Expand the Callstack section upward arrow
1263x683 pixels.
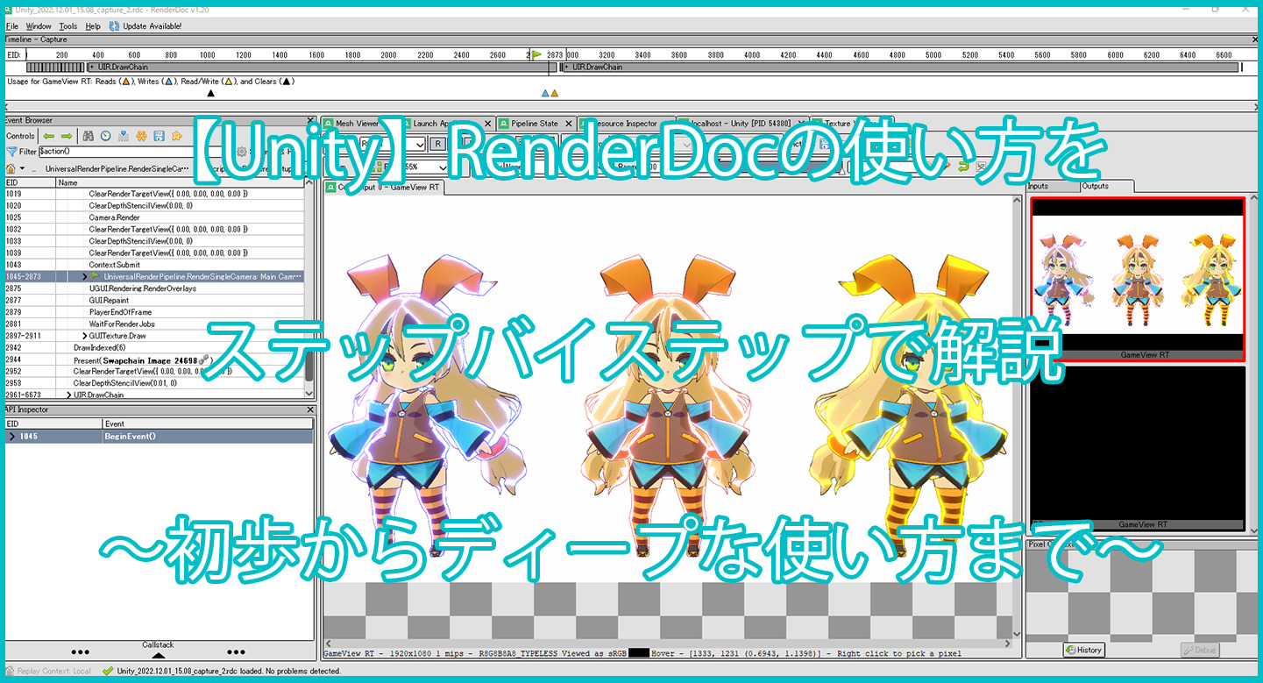pyautogui.click(x=158, y=654)
